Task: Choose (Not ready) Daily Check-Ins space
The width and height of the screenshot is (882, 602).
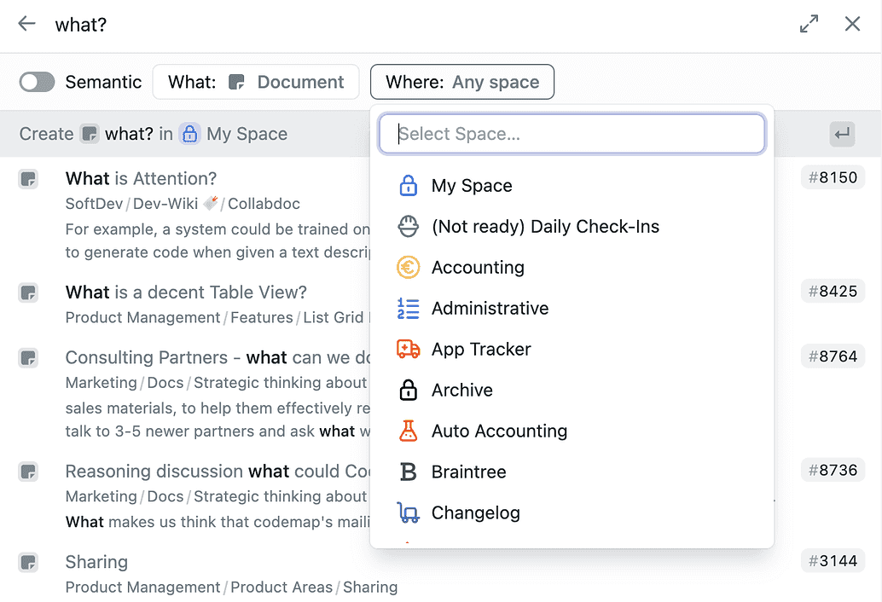Action: [545, 227]
